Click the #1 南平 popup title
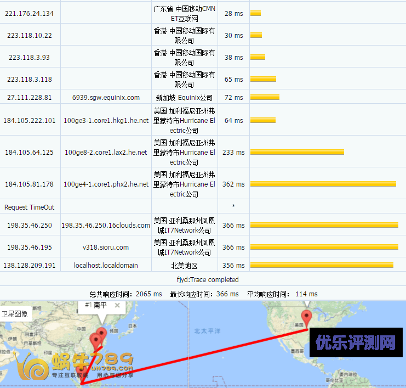The width and height of the screenshot is (406, 388). pos(96,305)
